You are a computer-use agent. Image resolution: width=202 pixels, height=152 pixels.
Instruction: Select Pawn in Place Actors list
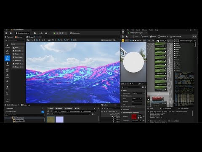18,54
